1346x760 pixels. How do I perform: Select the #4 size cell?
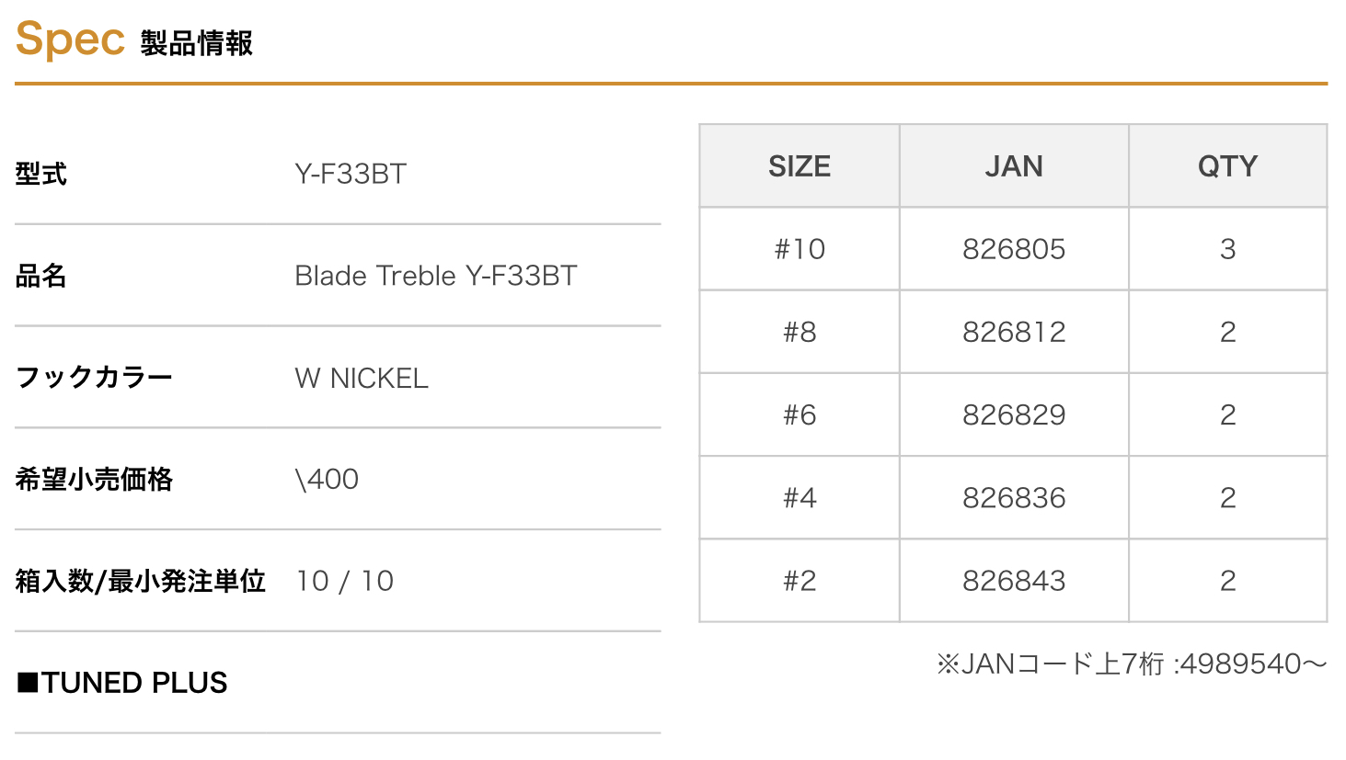tap(800, 498)
